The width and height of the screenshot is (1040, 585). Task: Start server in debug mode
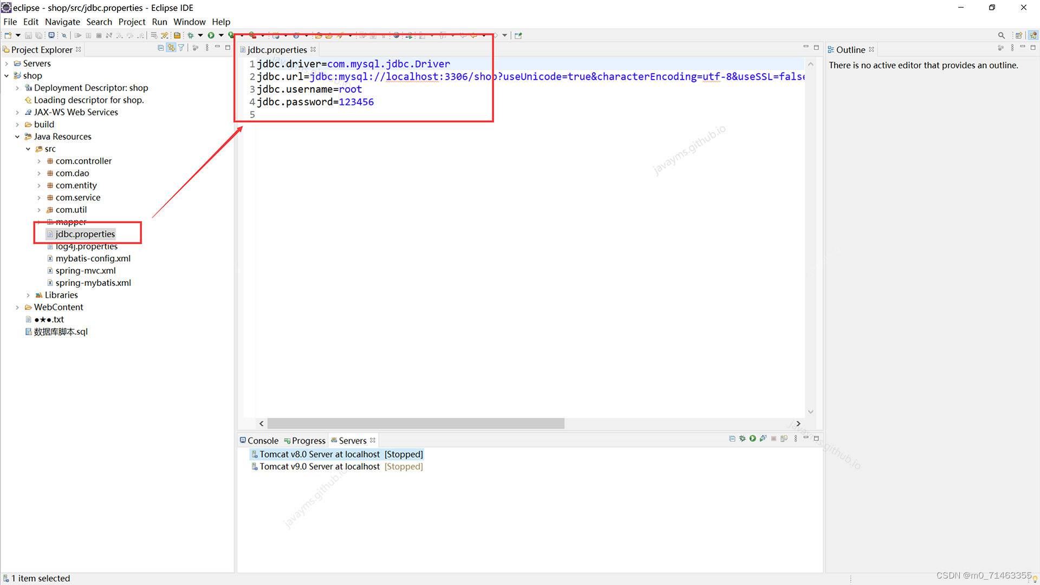point(742,439)
